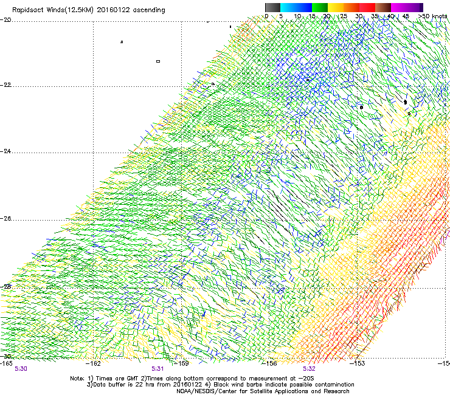Click the '-24' latitude label
The image size is (450, 395).
(x=5, y=151)
